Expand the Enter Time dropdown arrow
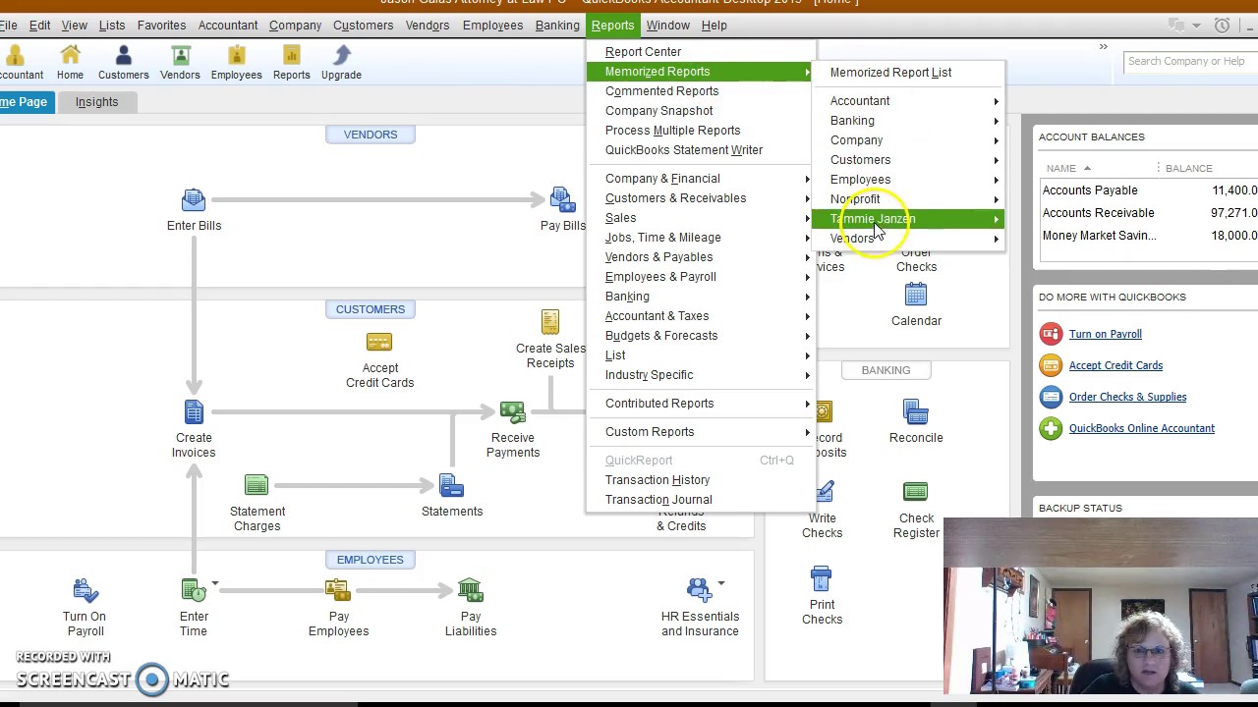 click(214, 584)
